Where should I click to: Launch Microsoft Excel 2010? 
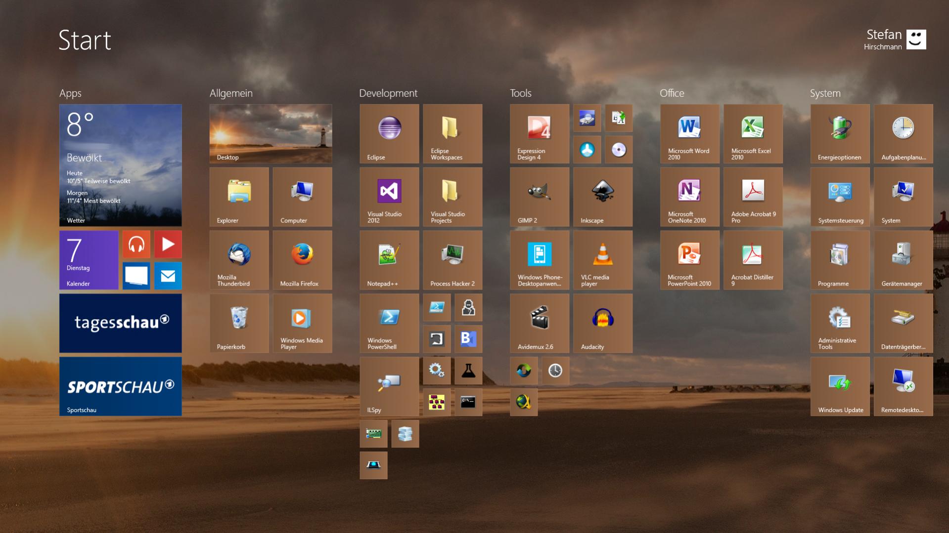coord(754,133)
